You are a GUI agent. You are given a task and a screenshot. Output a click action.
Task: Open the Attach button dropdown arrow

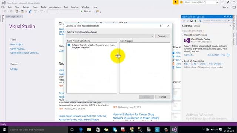pyautogui.click(x=93, y=11)
